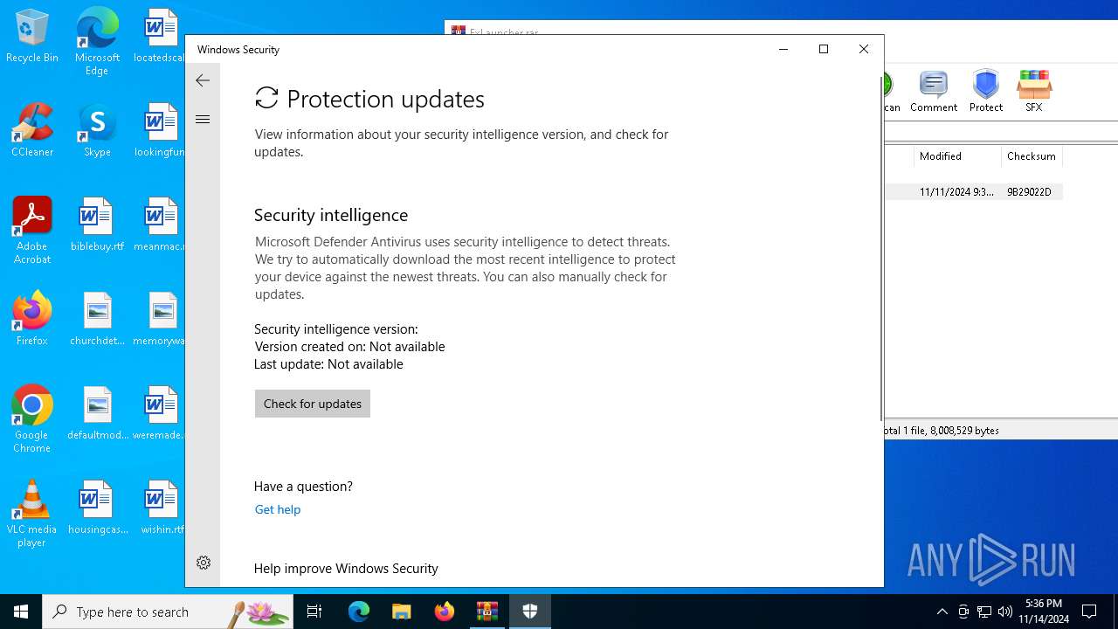Select biblebuy.rtf file on desktop
This screenshot has height=629, width=1118.
pos(97,225)
